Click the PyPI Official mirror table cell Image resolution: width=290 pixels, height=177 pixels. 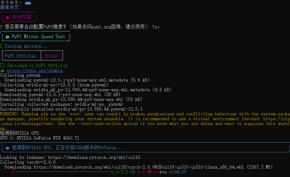20,56
